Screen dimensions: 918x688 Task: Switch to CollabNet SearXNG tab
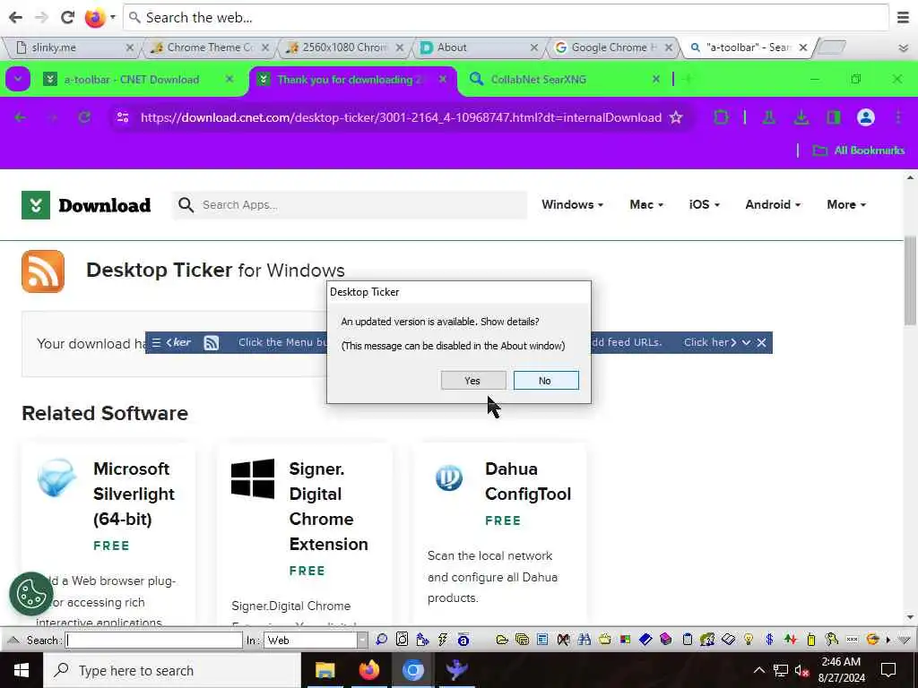click(x=538, y=80)
